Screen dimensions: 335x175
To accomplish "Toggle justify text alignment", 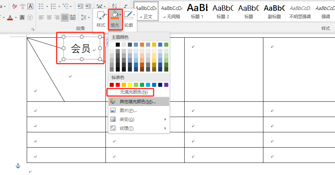I will (65, 17).
